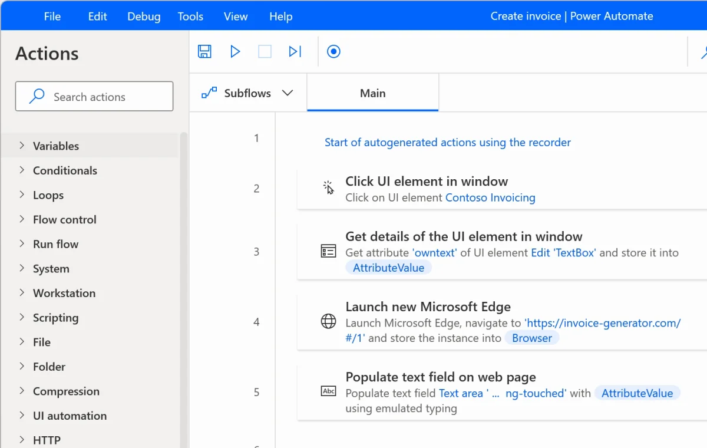This screenshot has height=448, width=707.
Task: Click the Edit 'TextBox' element link
Action: [564, 252]
